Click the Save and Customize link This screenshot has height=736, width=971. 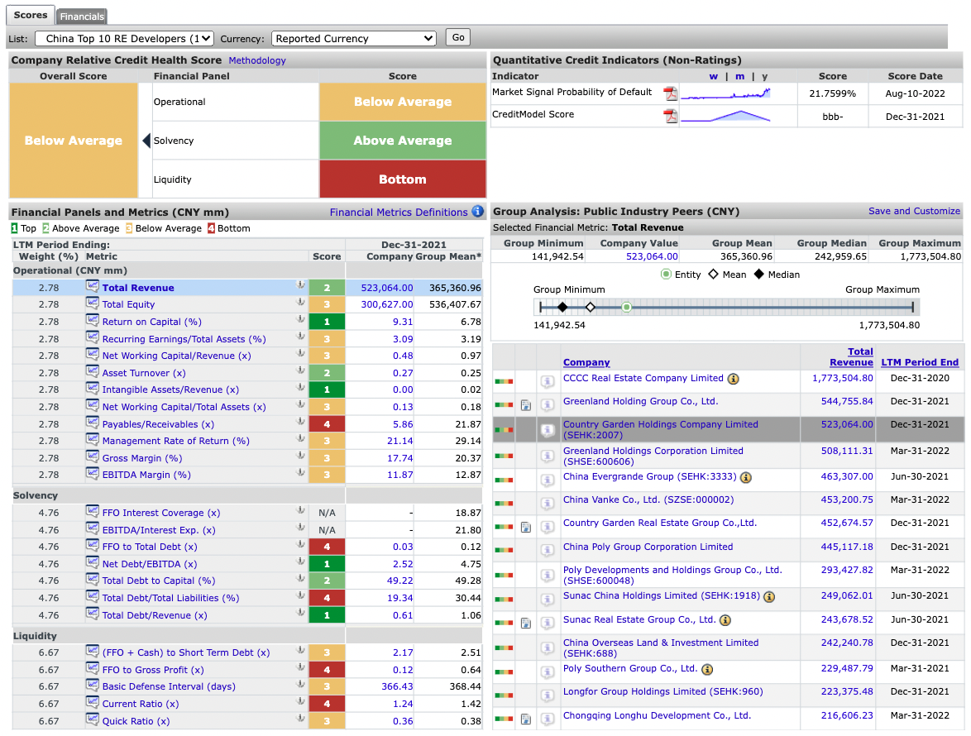point(914,211)
